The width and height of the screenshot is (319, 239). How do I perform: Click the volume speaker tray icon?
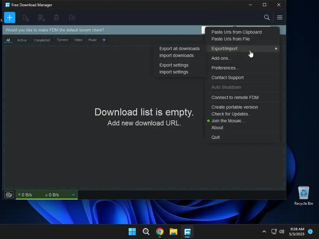282,232
